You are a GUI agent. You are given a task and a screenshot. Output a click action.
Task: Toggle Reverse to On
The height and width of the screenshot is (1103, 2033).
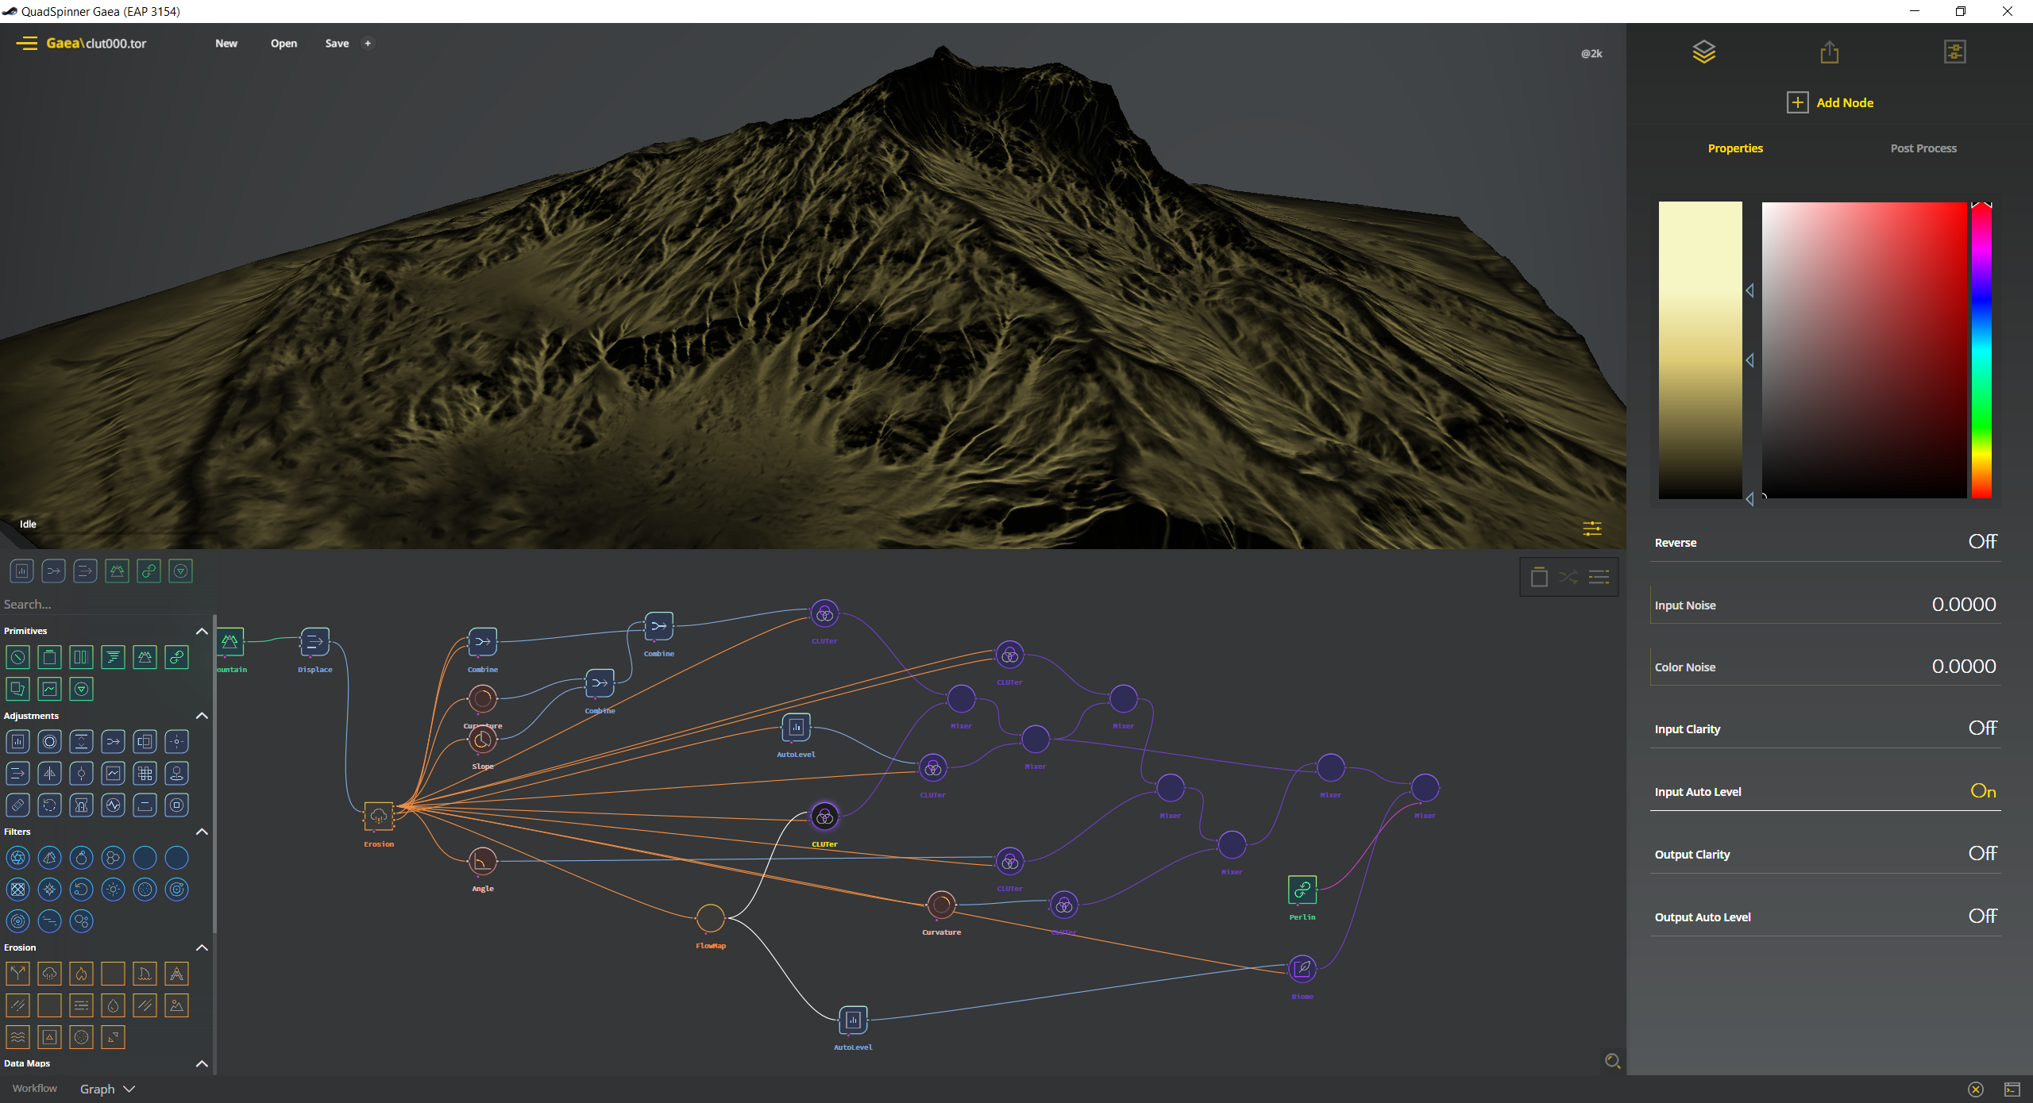tap(1983, 542)
